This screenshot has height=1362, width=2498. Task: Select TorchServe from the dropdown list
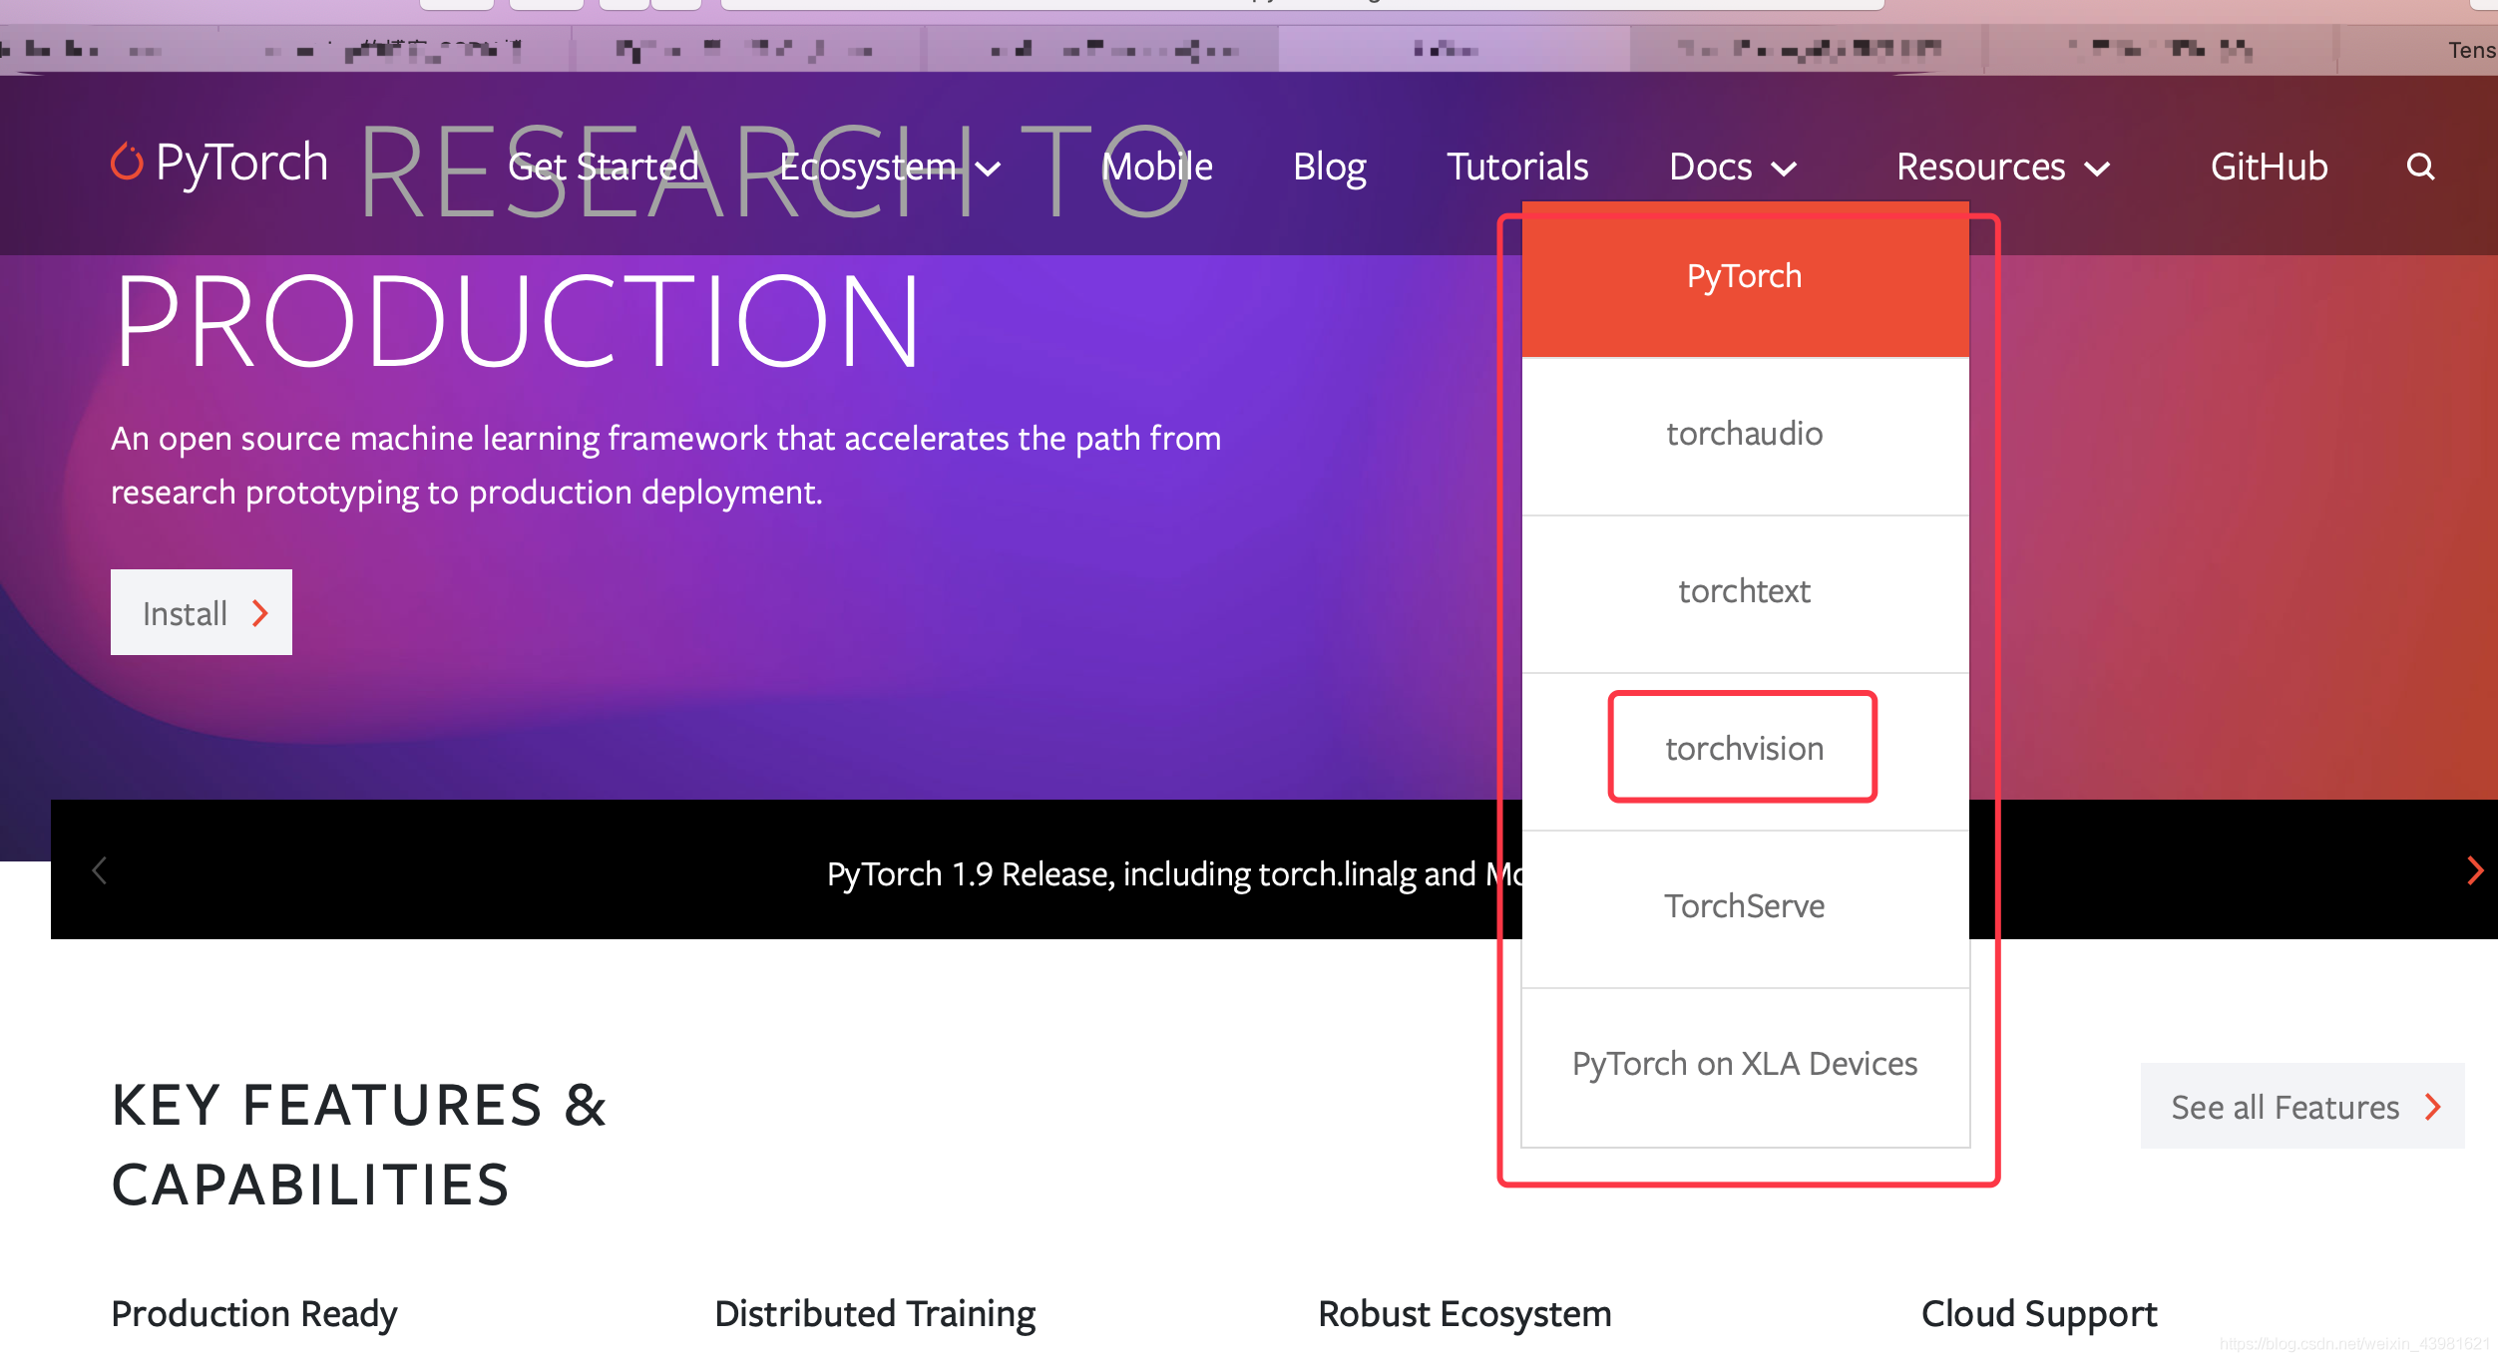1744,906
